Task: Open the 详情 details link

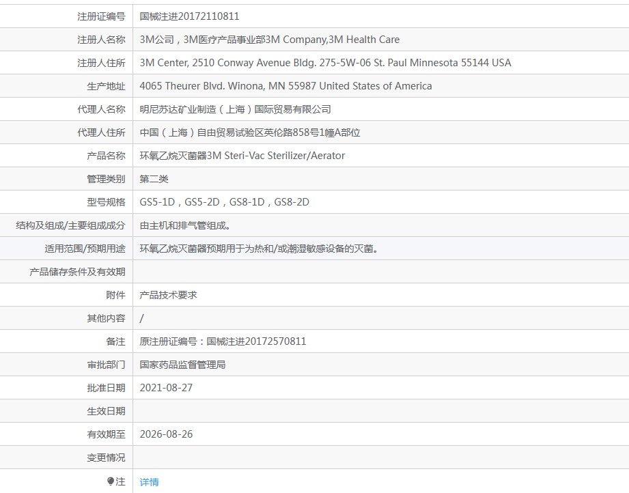Action: pyautogui.click(x=150, y=482)
